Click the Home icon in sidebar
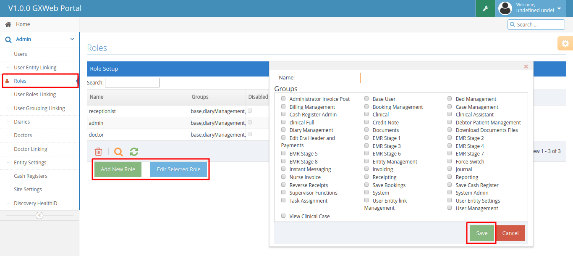Viewport: 573px width, 256px height. [8, 24]
